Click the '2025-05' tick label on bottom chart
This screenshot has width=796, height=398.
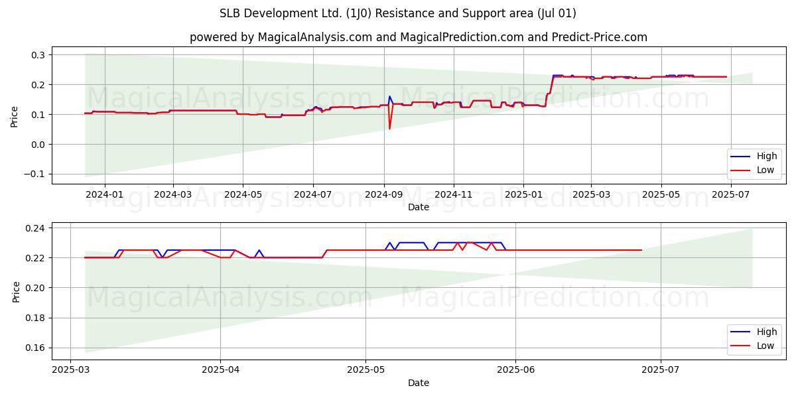pos(365,370)
